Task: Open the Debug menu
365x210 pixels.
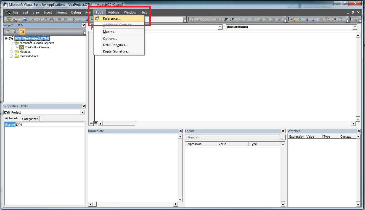Action: [76, 12]
